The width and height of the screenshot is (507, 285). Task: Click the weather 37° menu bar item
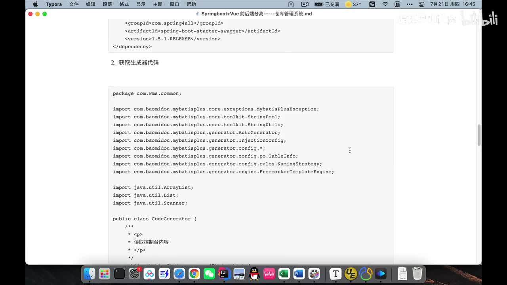[x=353, y=4]
